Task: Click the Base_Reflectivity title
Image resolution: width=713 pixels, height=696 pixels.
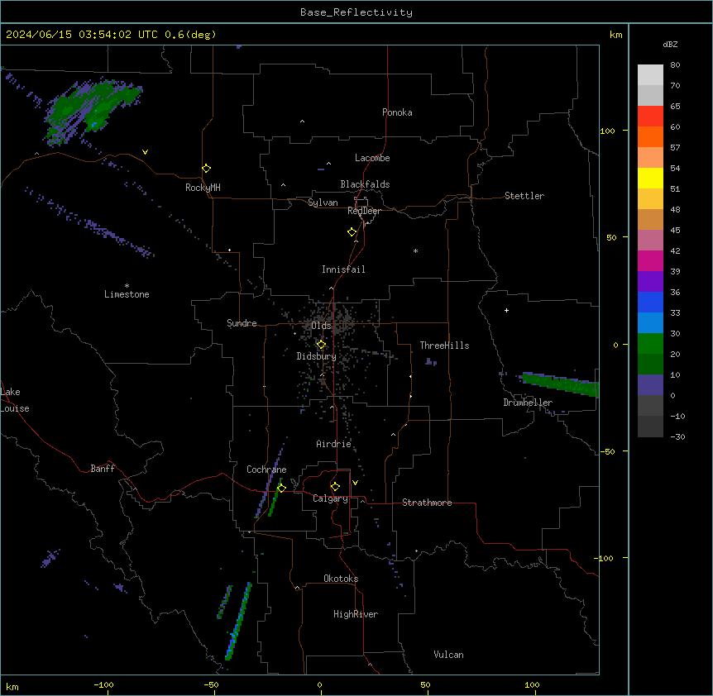Action: [x=356, y=12]
